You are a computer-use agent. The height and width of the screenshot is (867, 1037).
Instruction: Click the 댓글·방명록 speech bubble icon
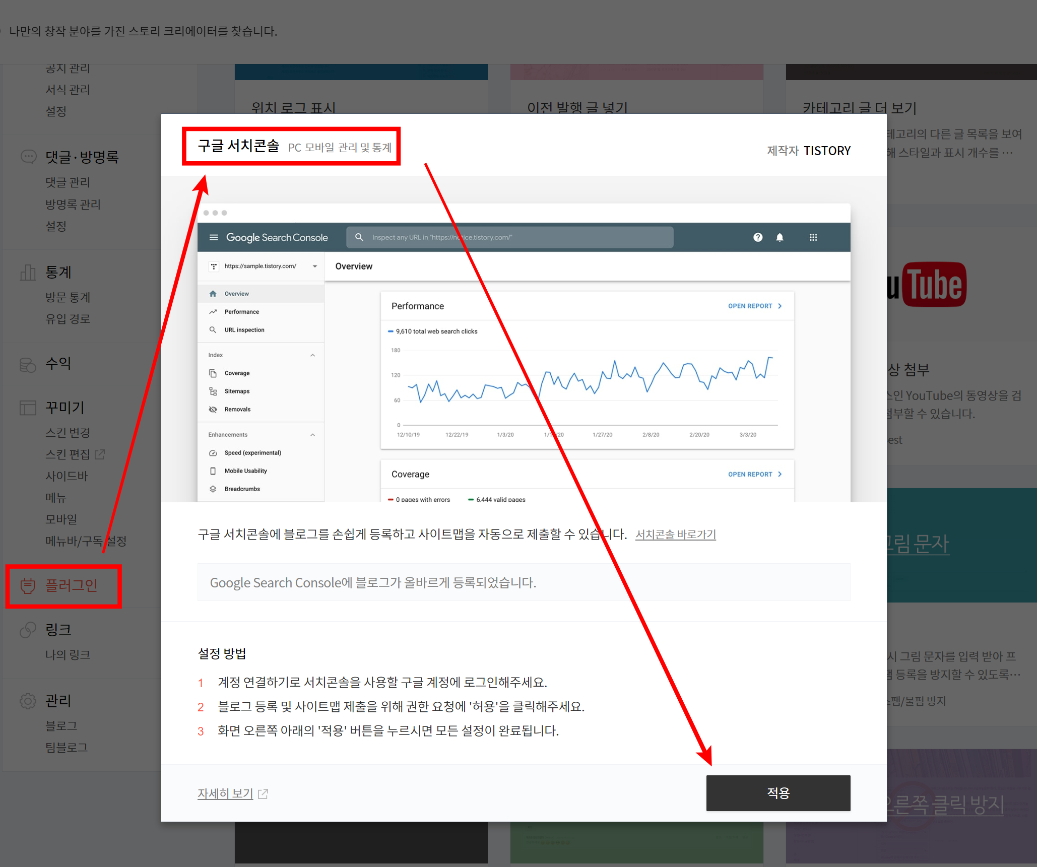click(28, 157)
